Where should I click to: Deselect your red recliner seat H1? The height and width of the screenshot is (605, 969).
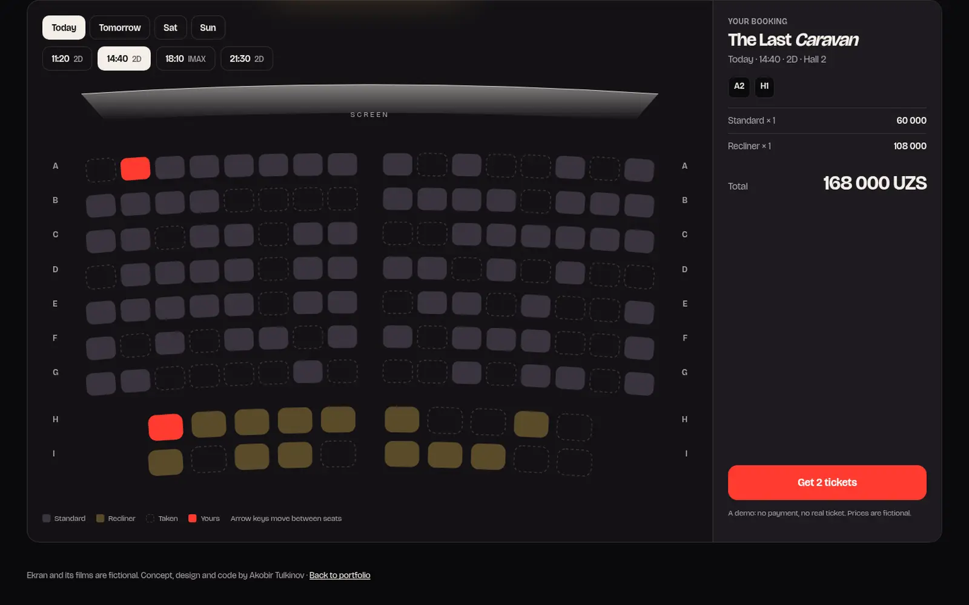click(166, 427)
